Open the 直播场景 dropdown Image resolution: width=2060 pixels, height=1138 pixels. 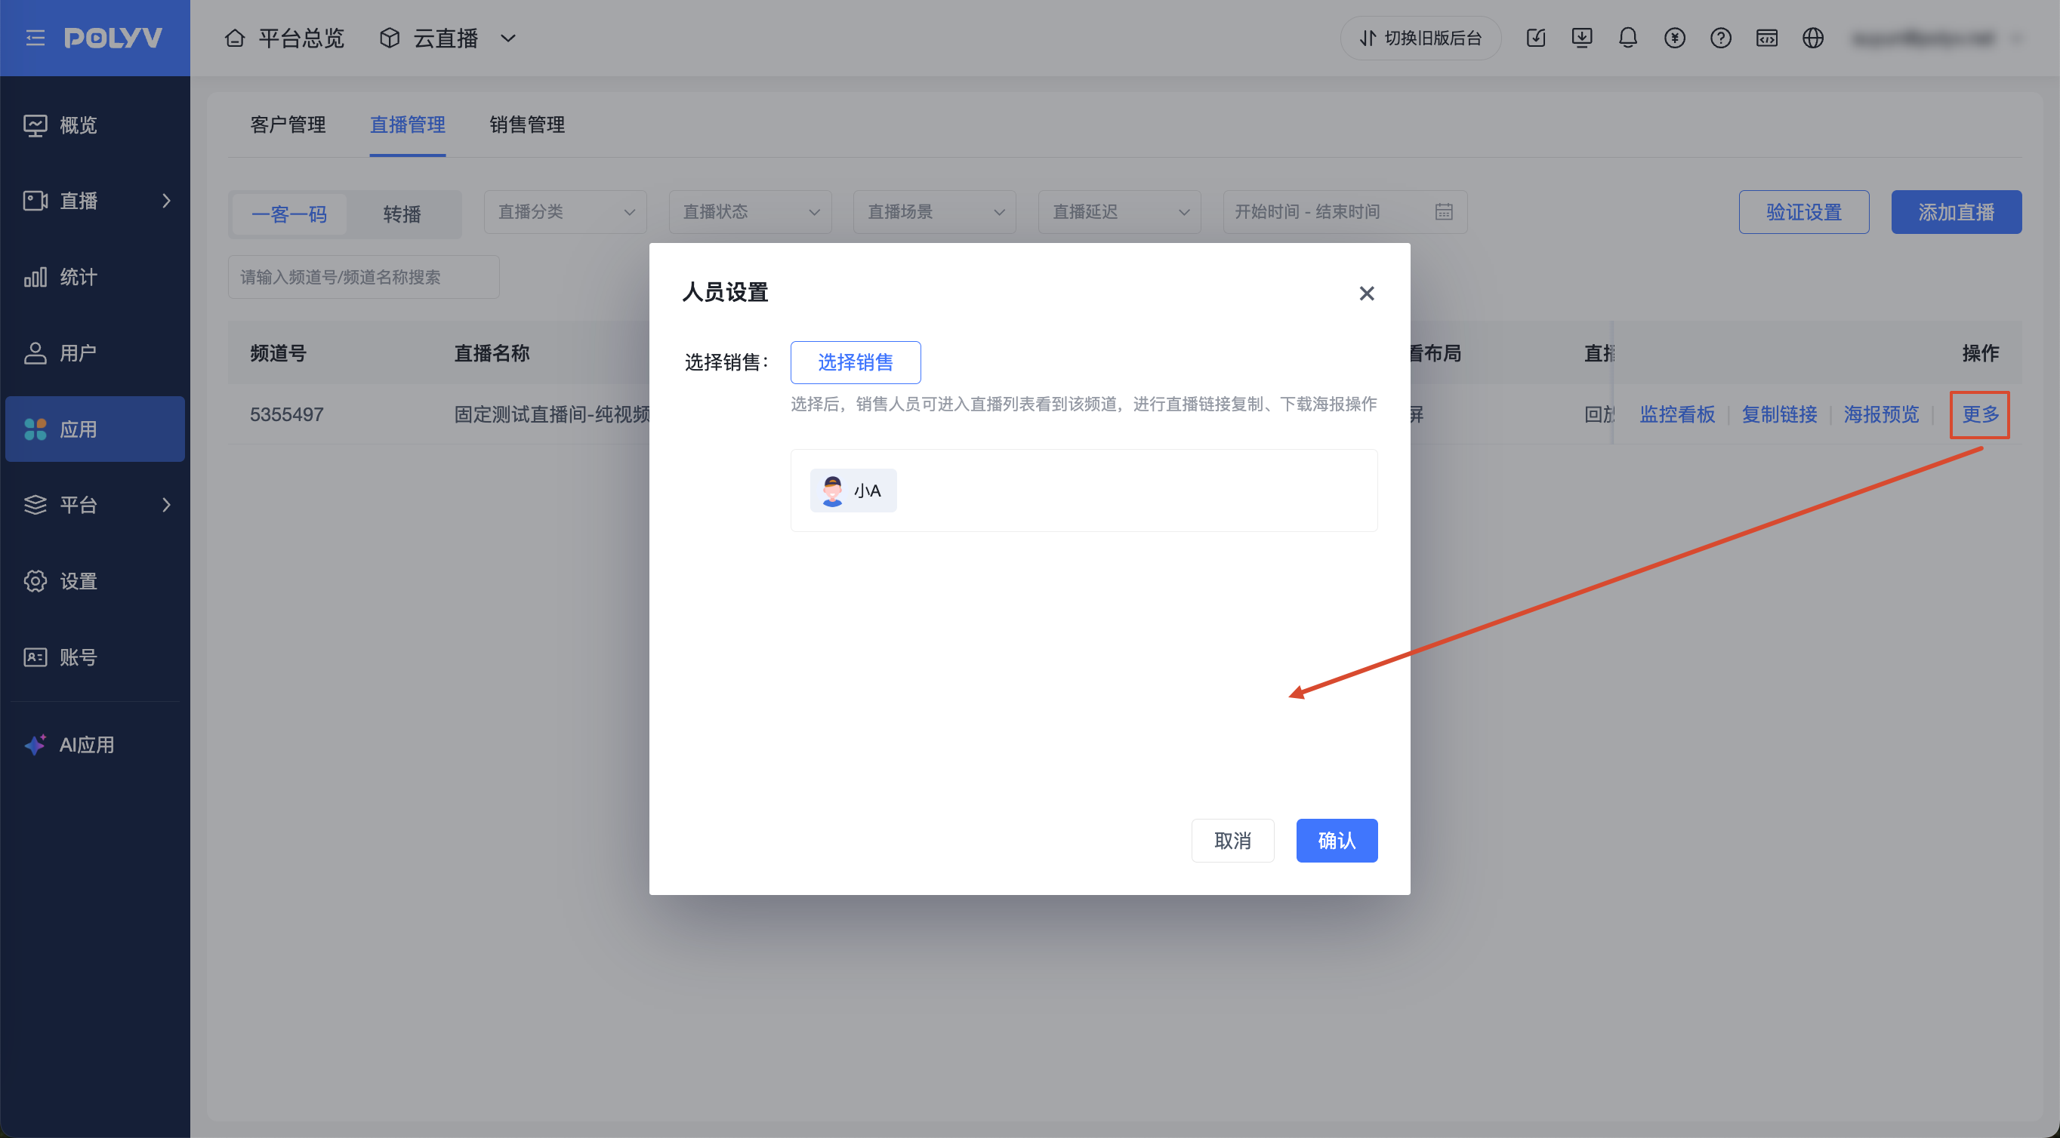click(x=935, y=212)
